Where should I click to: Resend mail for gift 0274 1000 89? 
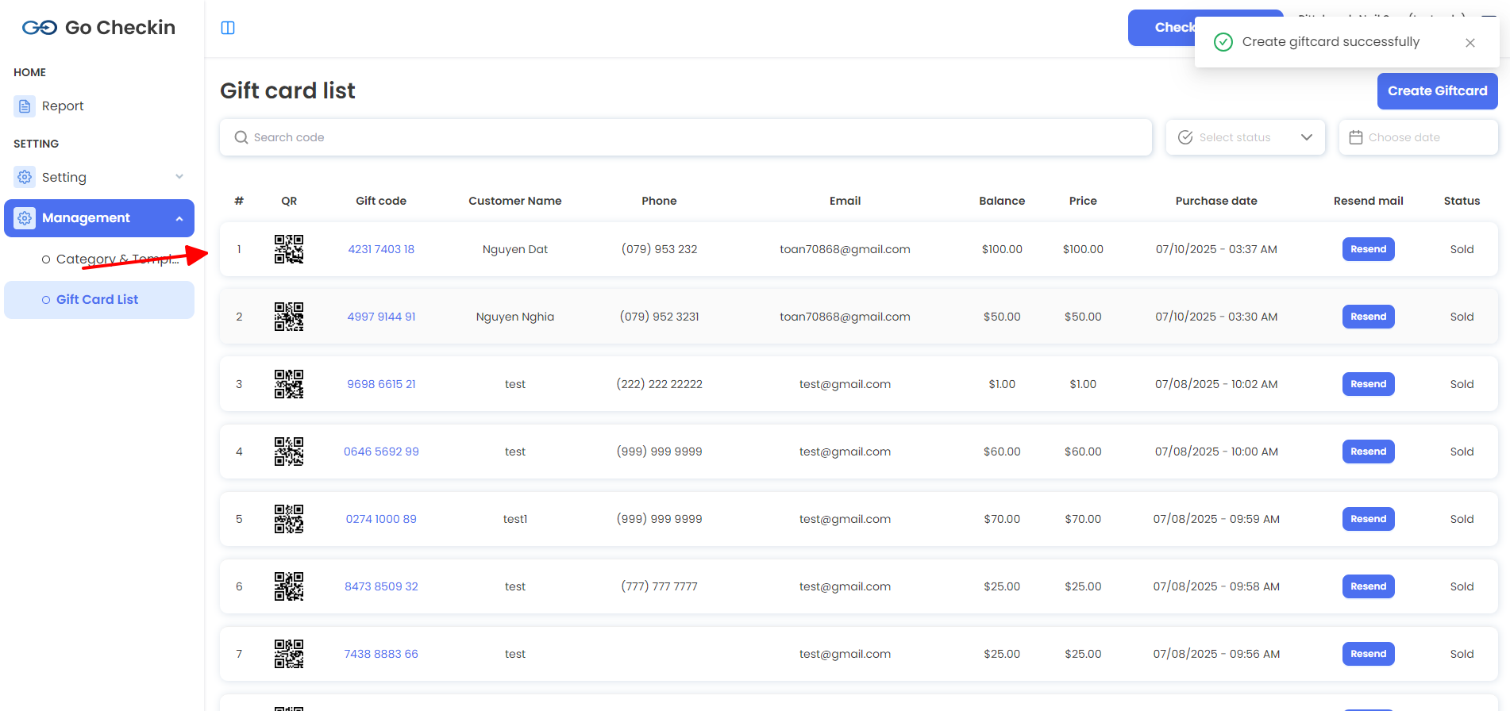[1368, 519]
